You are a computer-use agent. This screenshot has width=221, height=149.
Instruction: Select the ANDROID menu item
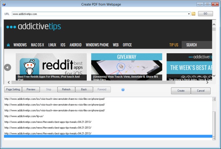(76, 45)
